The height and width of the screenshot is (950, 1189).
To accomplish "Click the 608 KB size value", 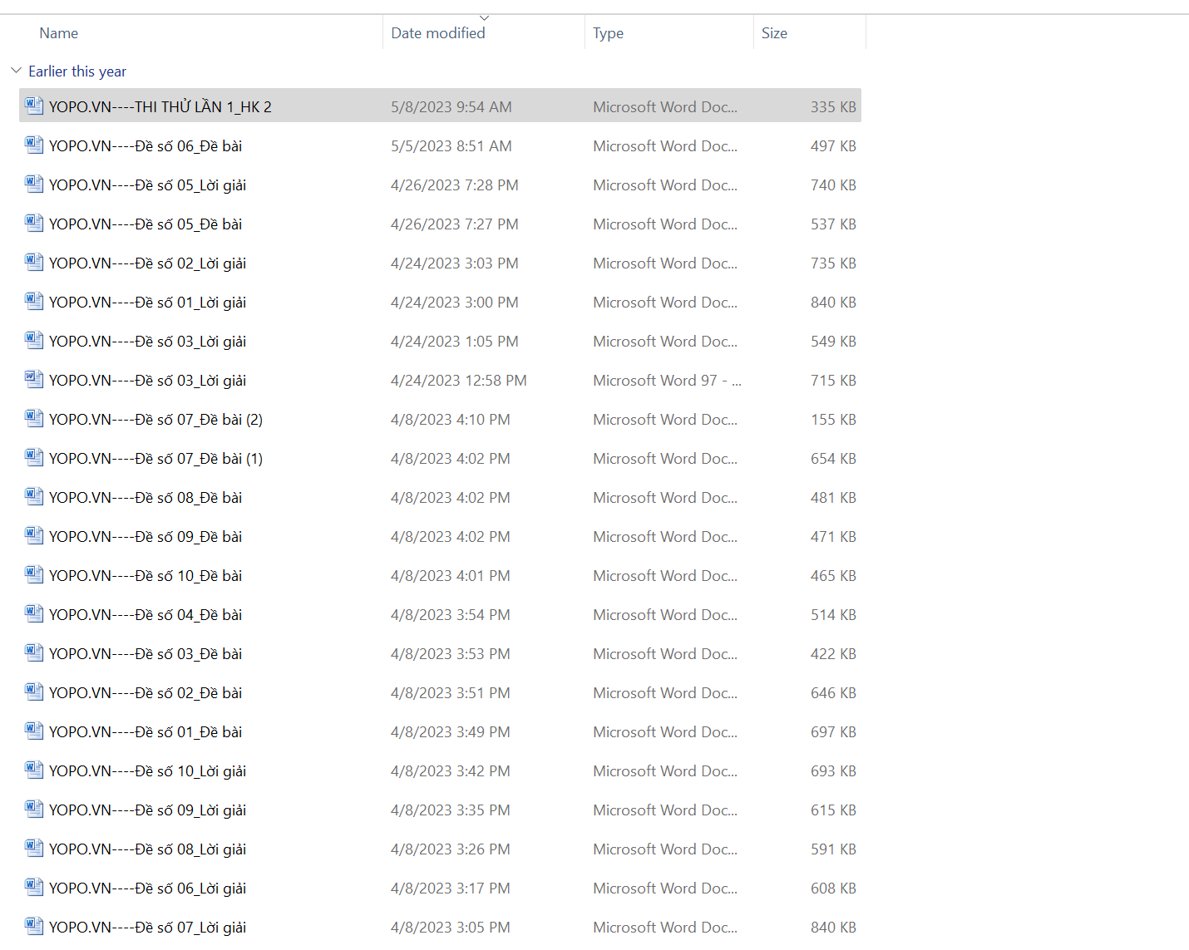I will [x=833, y=888].
